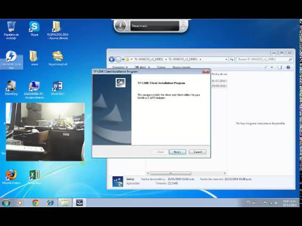The width and height of the screenshot is (302, 226).
Task: Click the Explorer search box
Action: (264, 59)
